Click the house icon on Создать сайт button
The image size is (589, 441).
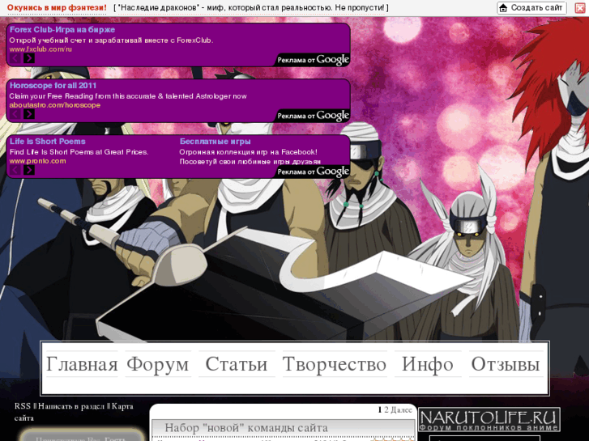(x=503, y=7)
